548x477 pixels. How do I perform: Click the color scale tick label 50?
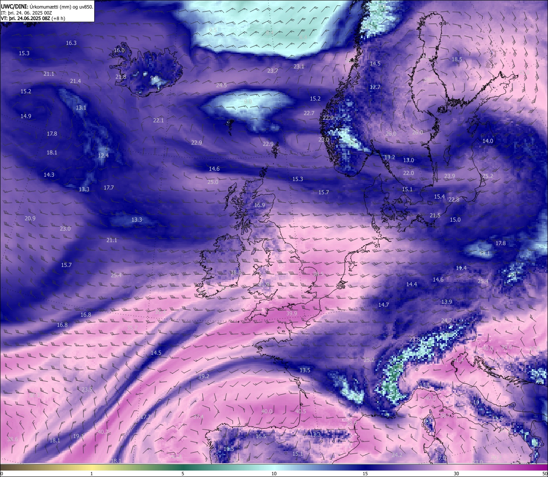point(545,474)
